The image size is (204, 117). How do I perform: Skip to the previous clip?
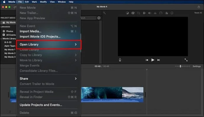(x=147, y=60)
